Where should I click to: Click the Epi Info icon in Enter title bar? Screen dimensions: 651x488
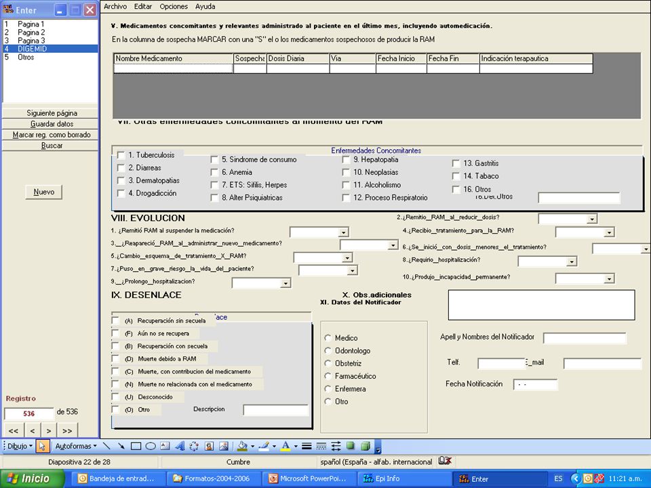8,9
